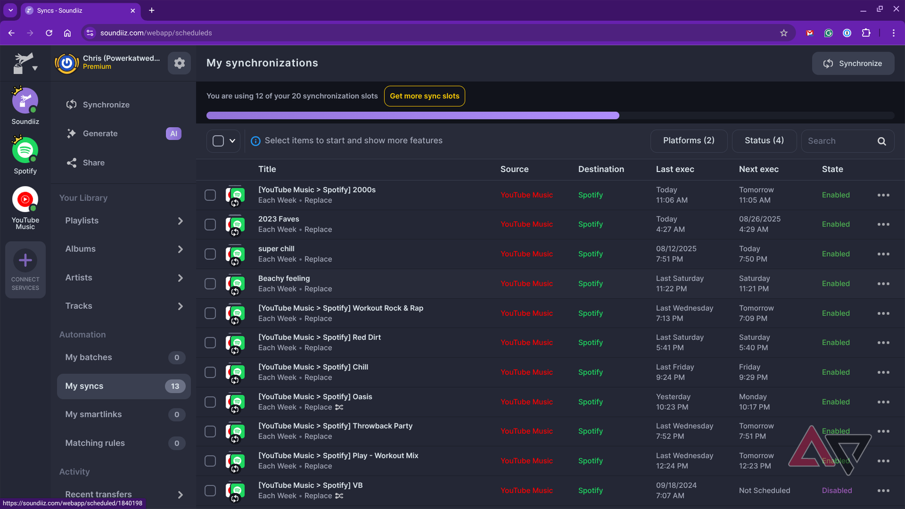Viewport: 905px width, 509px height.
Task: Open three-dot menu for VB sync
Action: coord(883,491)
